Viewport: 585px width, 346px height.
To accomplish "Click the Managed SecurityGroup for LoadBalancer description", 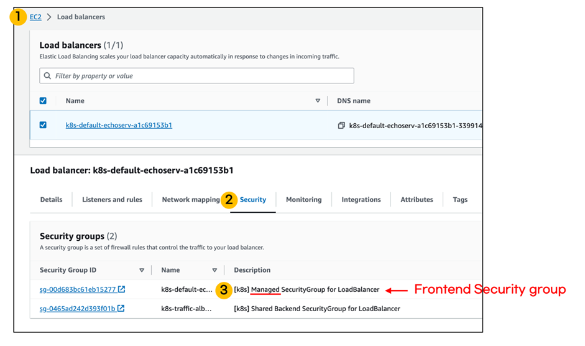I will (306, 289).
